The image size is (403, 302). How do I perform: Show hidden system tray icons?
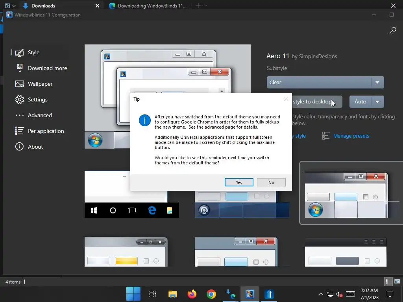(x=320, y=294)
